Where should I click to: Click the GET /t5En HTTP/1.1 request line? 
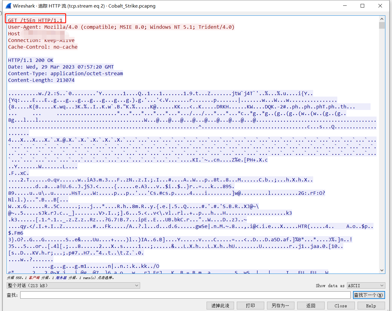click(35, 20)
